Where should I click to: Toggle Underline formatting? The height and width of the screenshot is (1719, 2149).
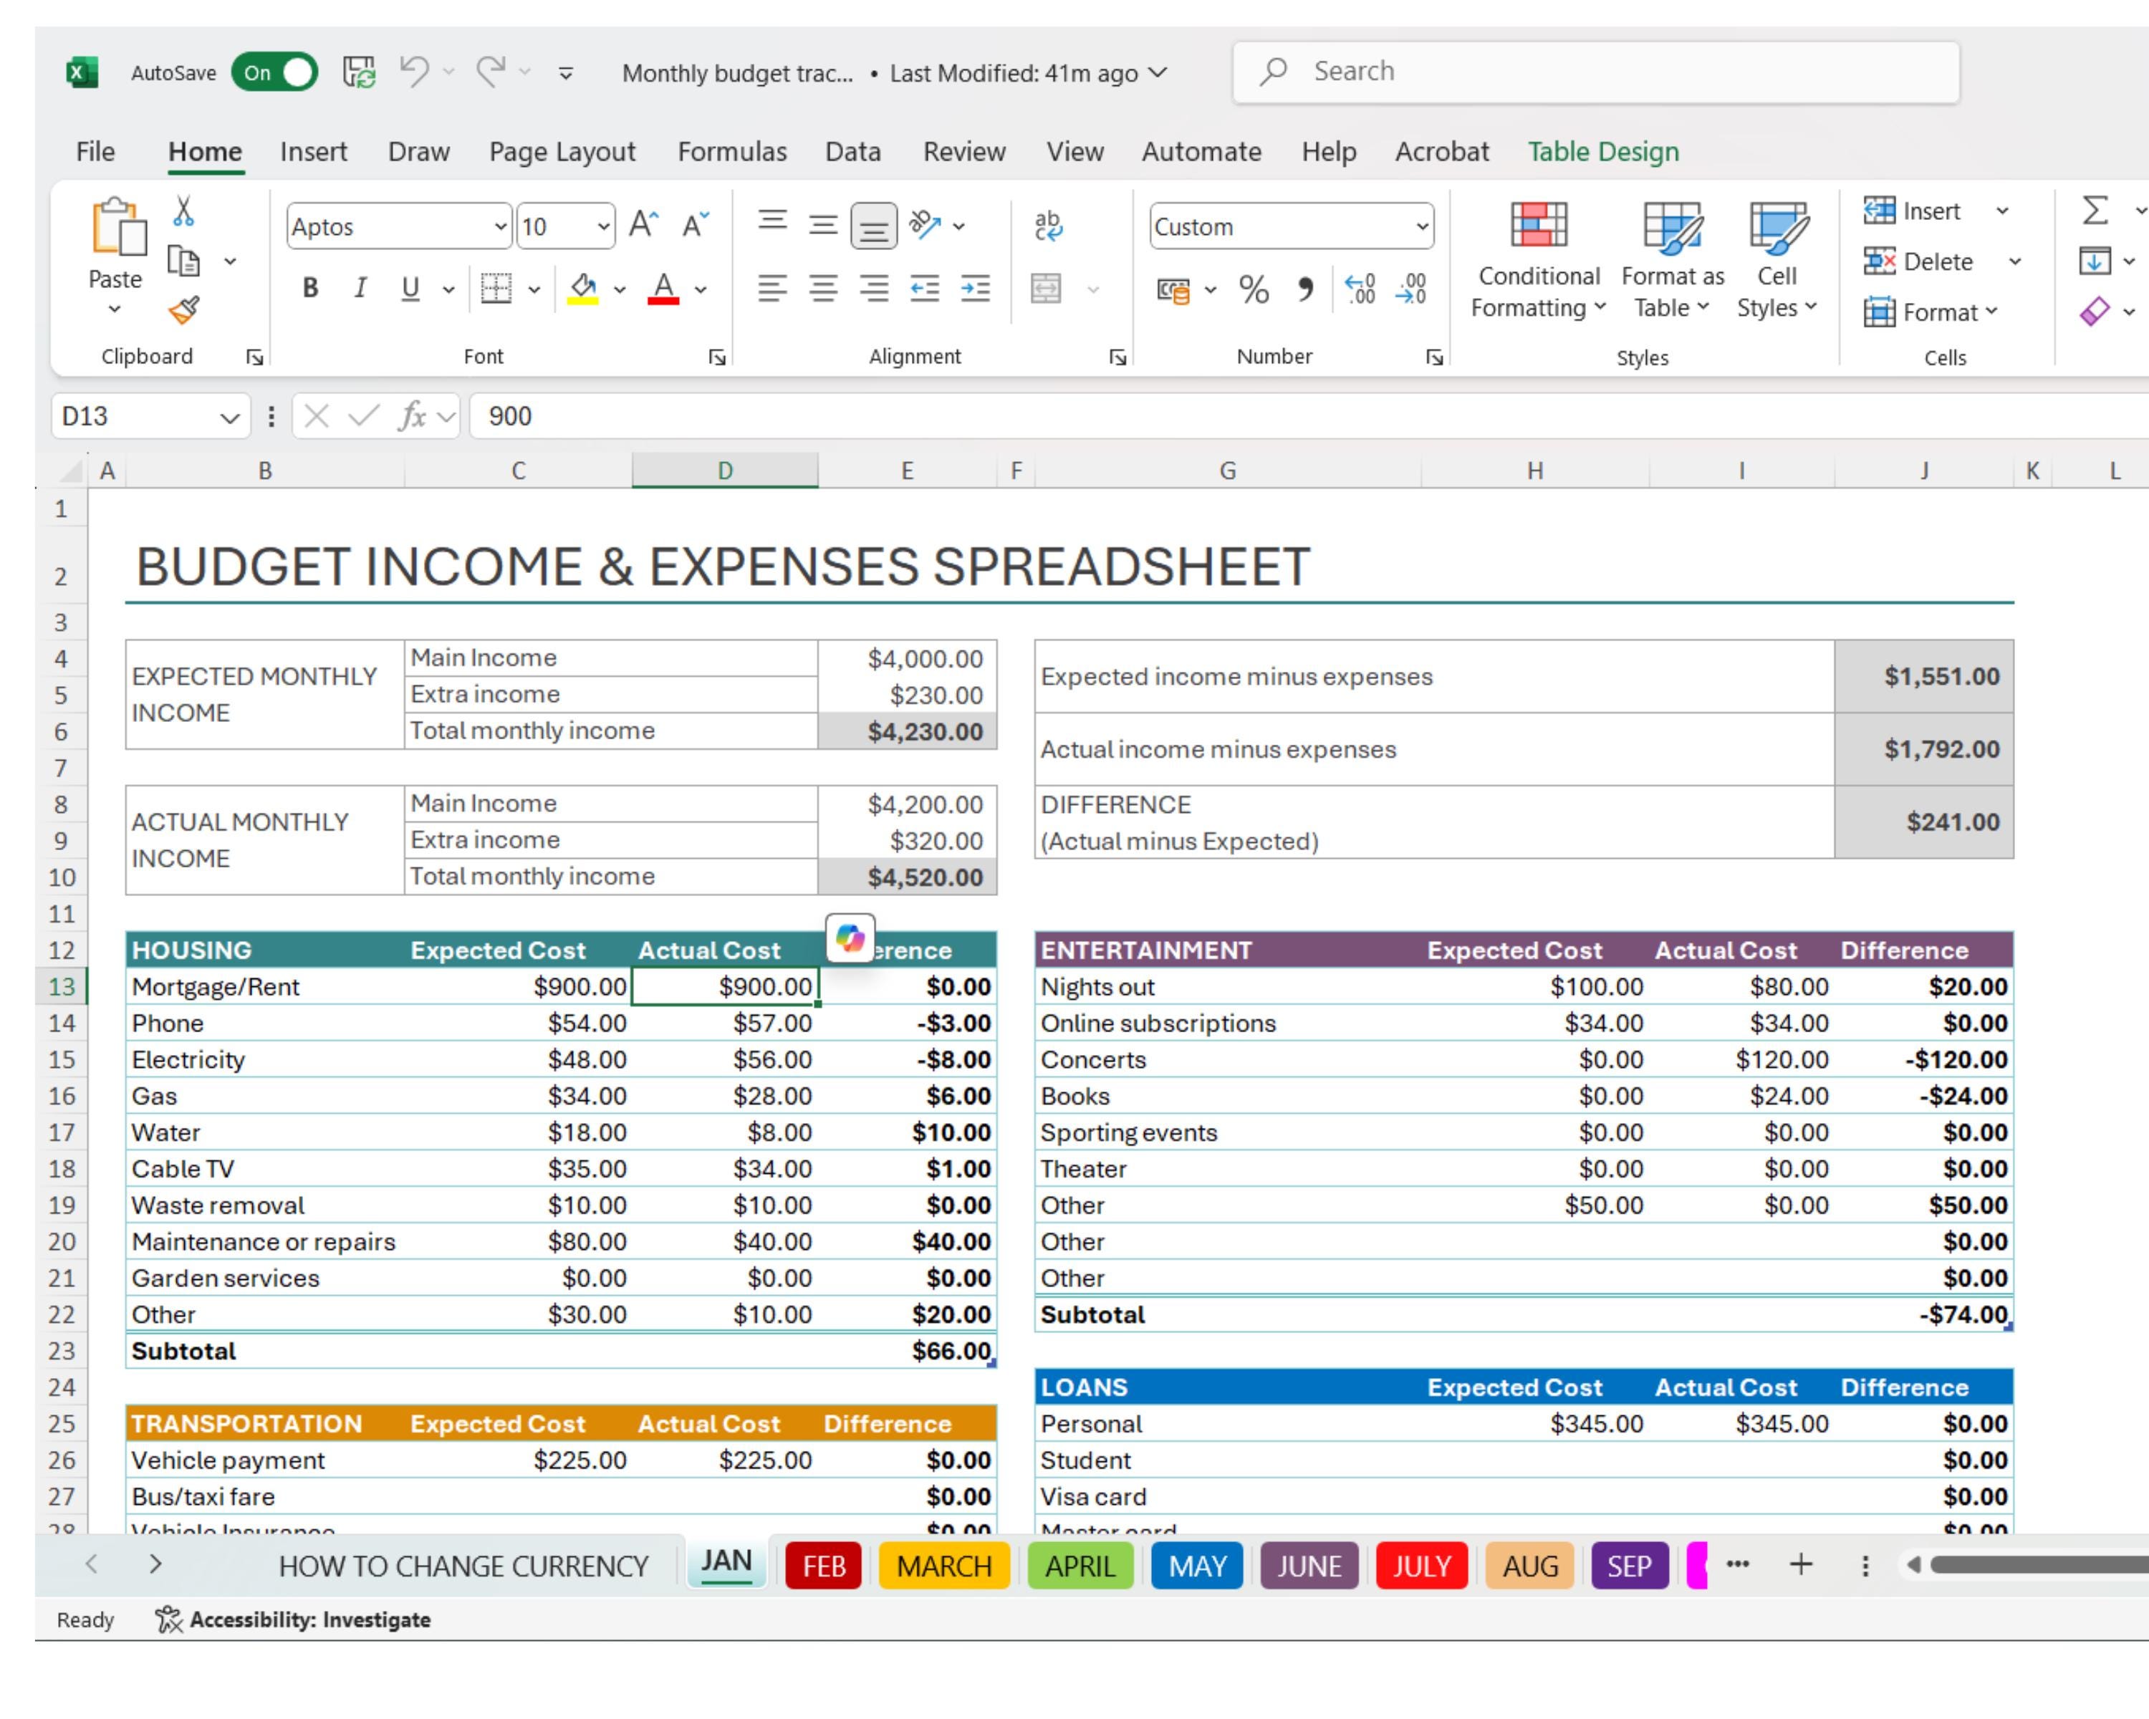coord(410,289)
